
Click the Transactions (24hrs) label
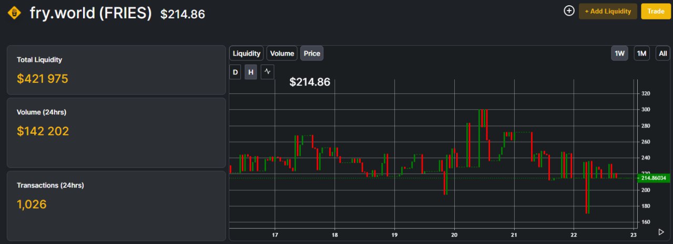[x=50, y=185]
